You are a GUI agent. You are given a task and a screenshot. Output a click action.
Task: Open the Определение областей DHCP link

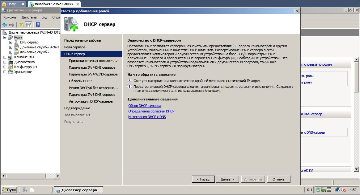click(151, 111)
